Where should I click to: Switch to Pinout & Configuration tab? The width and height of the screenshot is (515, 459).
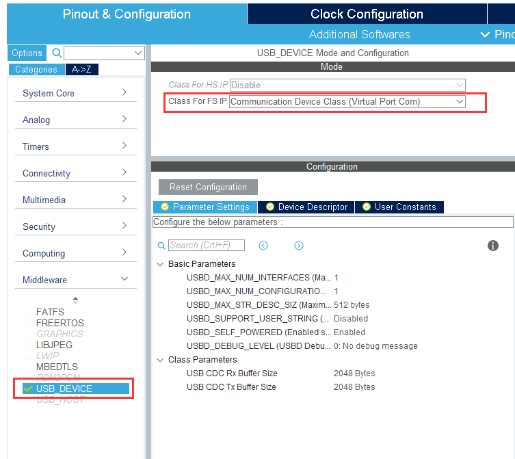coord(127,14)
